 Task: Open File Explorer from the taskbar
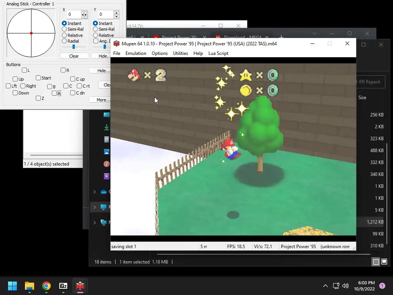[x=30, y=286]
